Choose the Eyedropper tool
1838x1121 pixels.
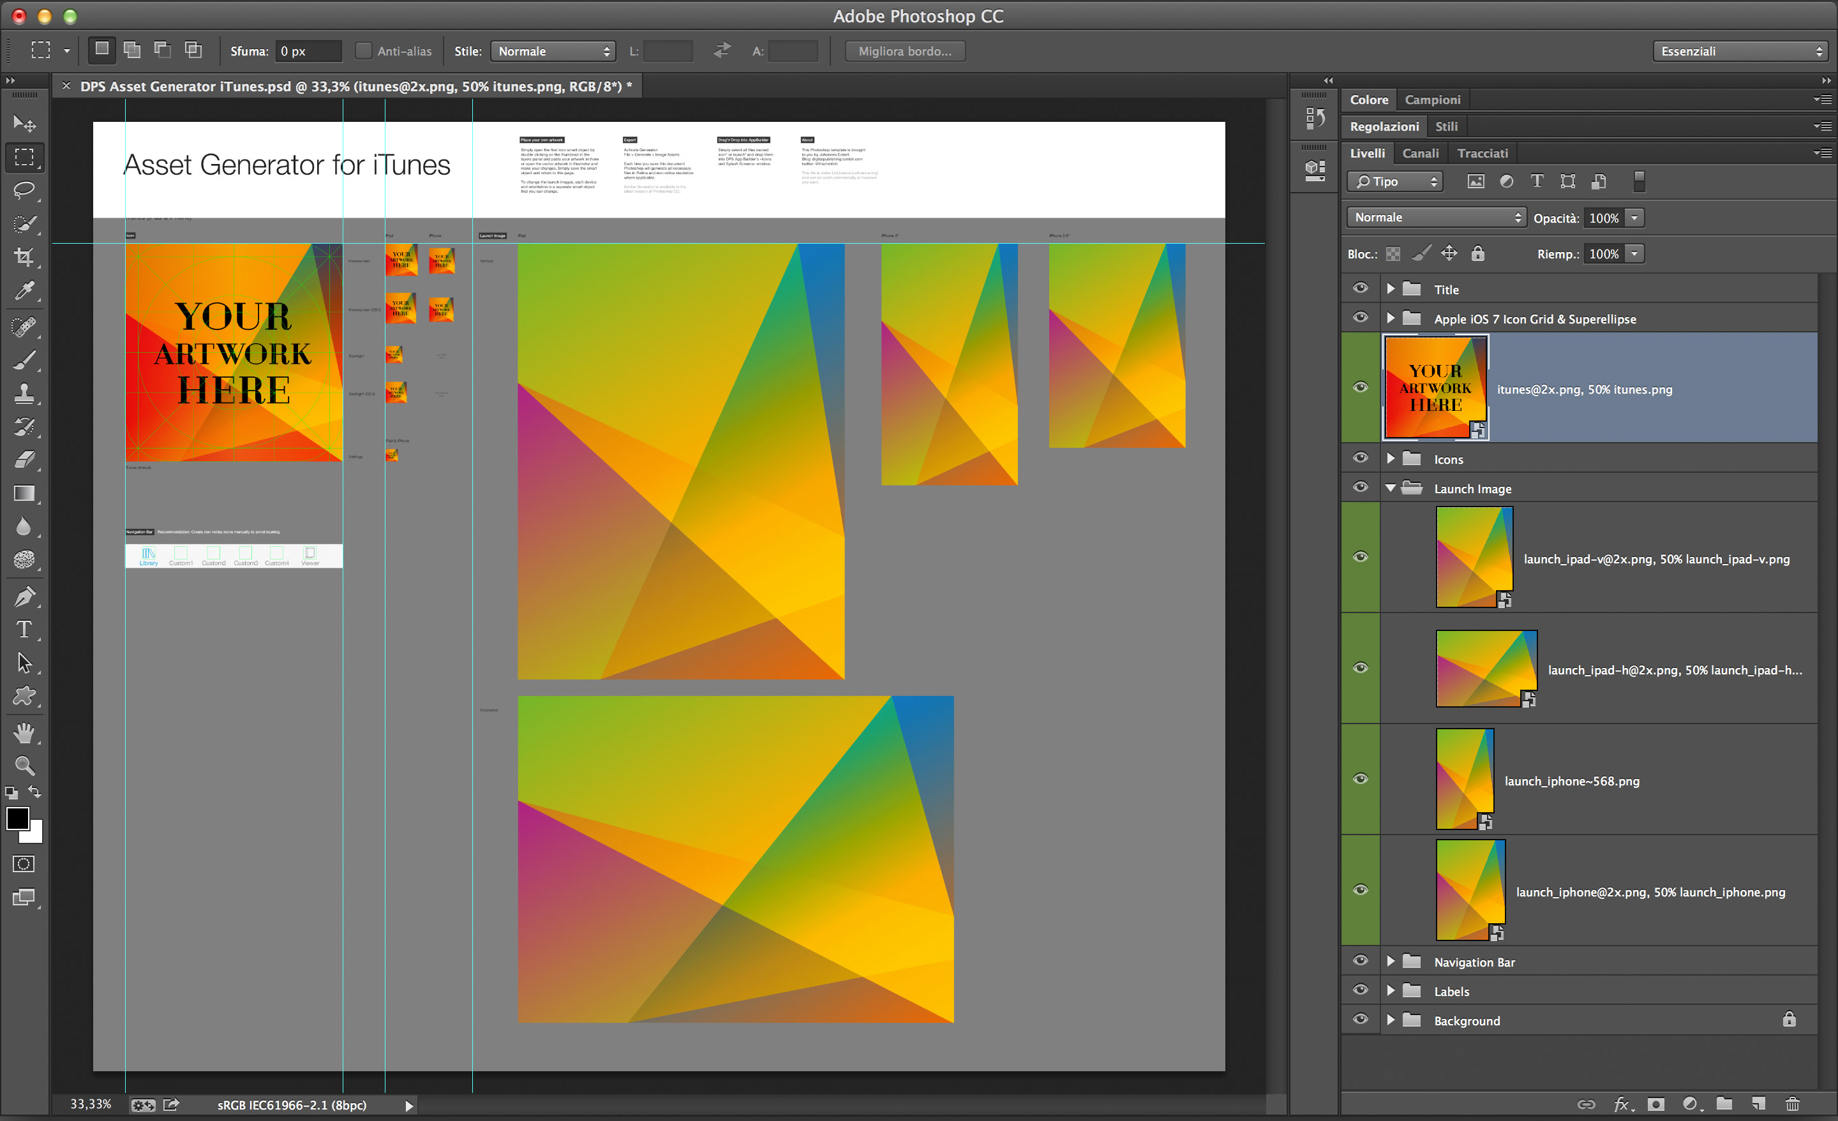click(24, 291)
